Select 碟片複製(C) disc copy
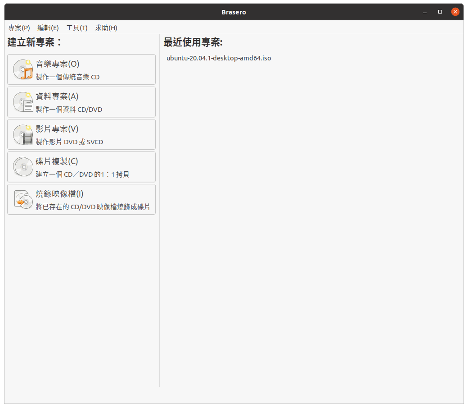 point(81,167)
